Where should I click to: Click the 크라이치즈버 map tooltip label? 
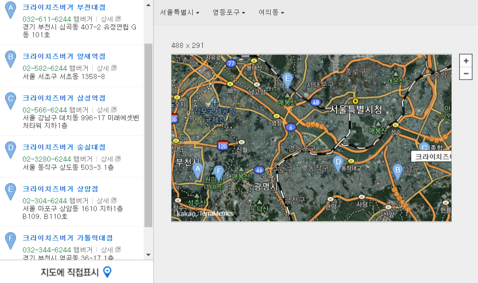pyautogui.click(x=431, y=156)
